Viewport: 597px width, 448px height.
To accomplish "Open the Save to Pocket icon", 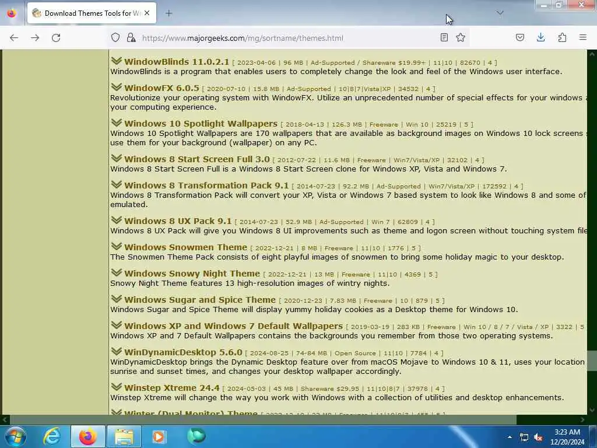I will click(520, 37).
